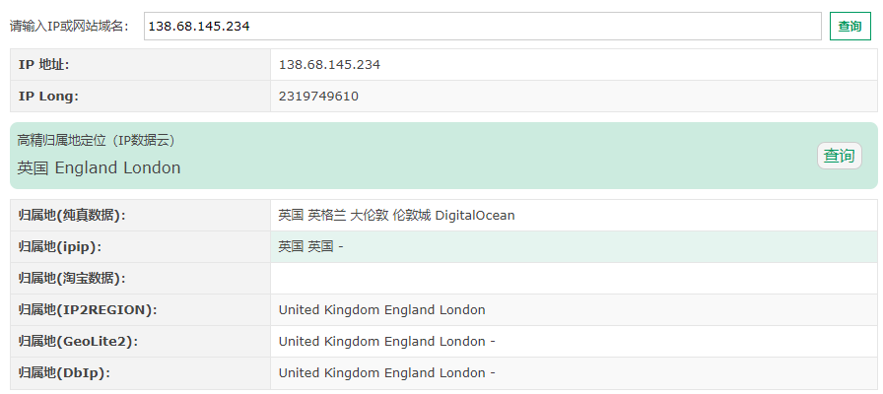Click the 请输入IP或网站域名 label
The width and height of the screenshot is (883, 394).
[x=70, y=27]
